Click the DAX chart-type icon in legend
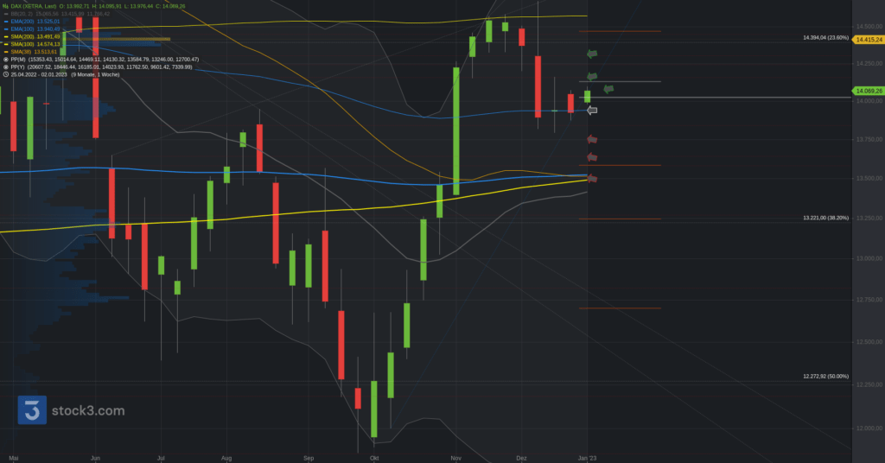Image resolution: width=885 pixels, height=463 pixels. (x=5, y=6)
